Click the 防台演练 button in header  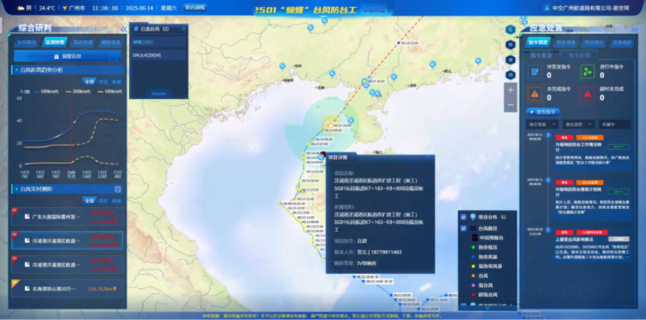point(194,7)
